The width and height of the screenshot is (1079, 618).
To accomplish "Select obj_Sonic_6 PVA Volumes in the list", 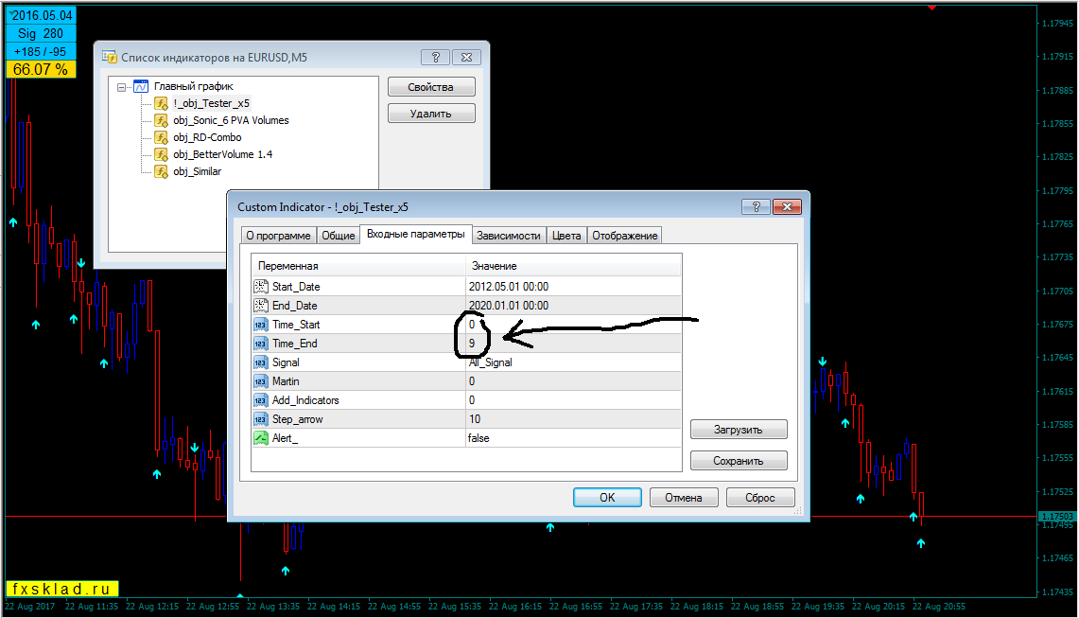I will [x=231, y=120].
